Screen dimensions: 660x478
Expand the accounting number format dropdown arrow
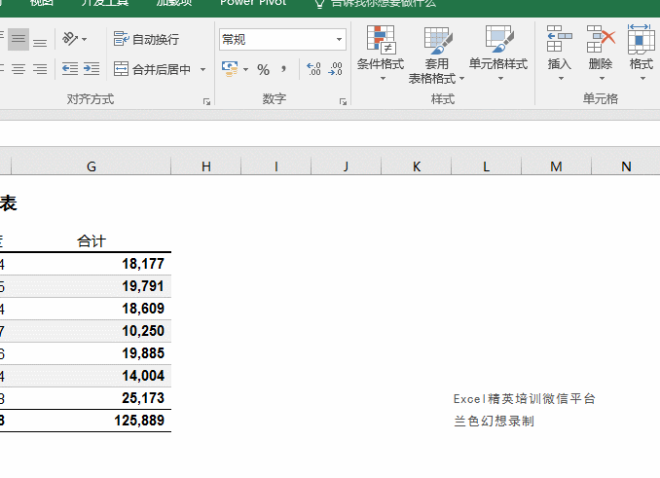[x=245, y=70]
